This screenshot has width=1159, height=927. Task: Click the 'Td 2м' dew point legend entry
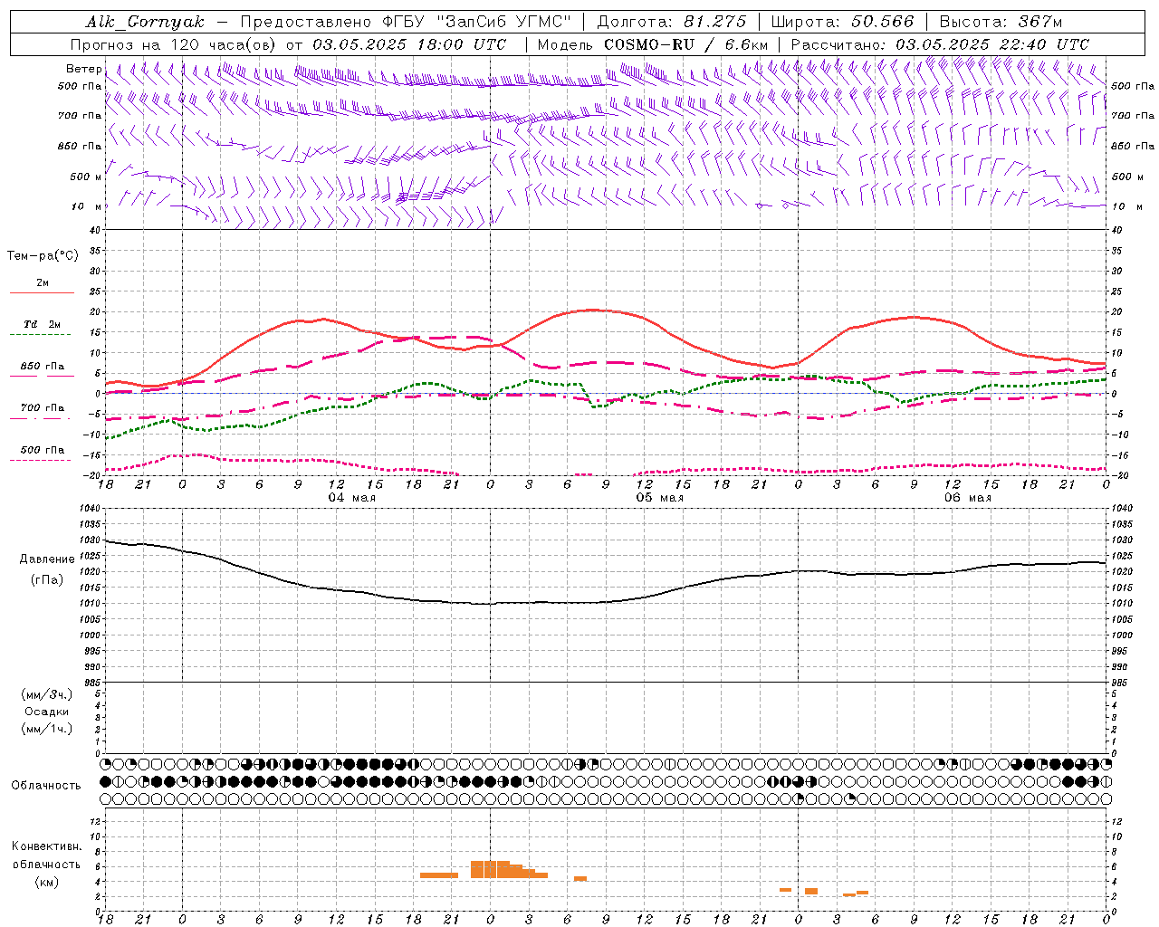pos(43,324)
